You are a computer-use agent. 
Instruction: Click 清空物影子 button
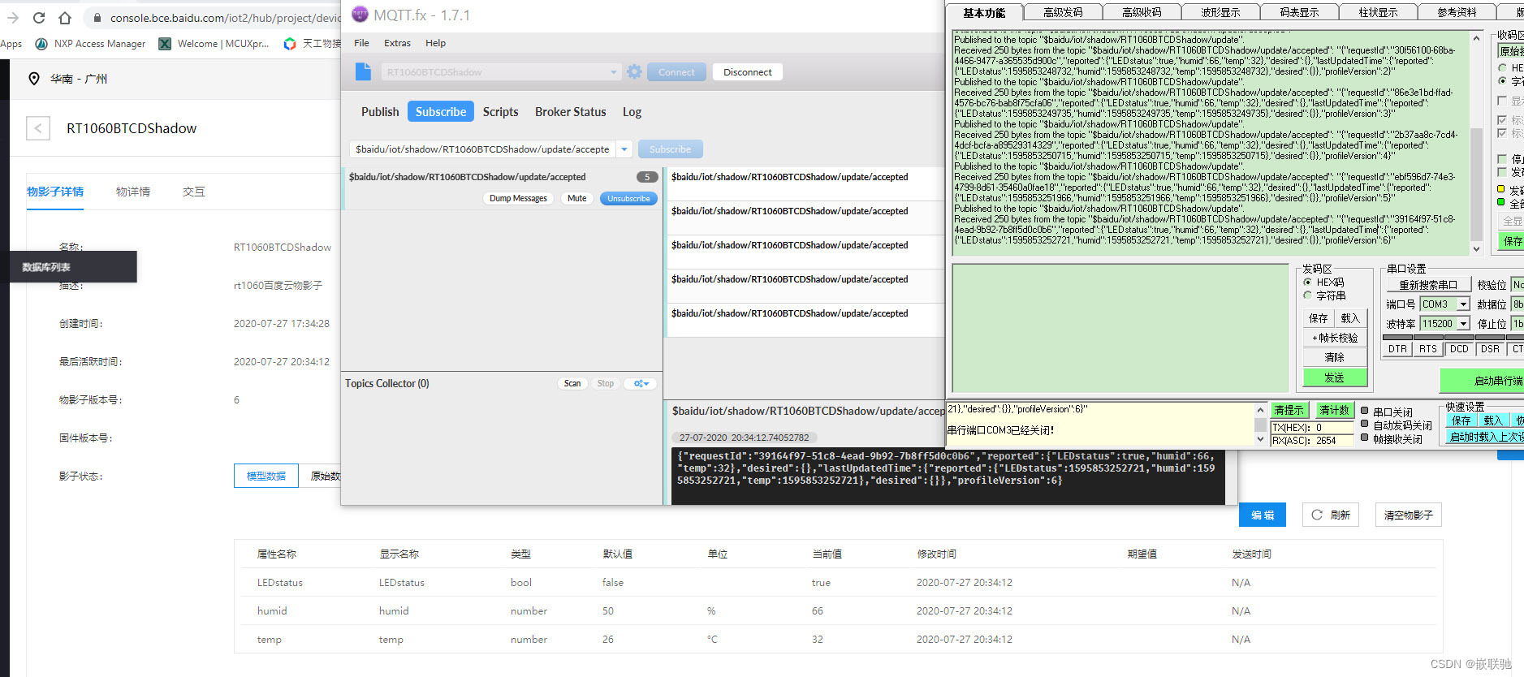[1408, 515]
